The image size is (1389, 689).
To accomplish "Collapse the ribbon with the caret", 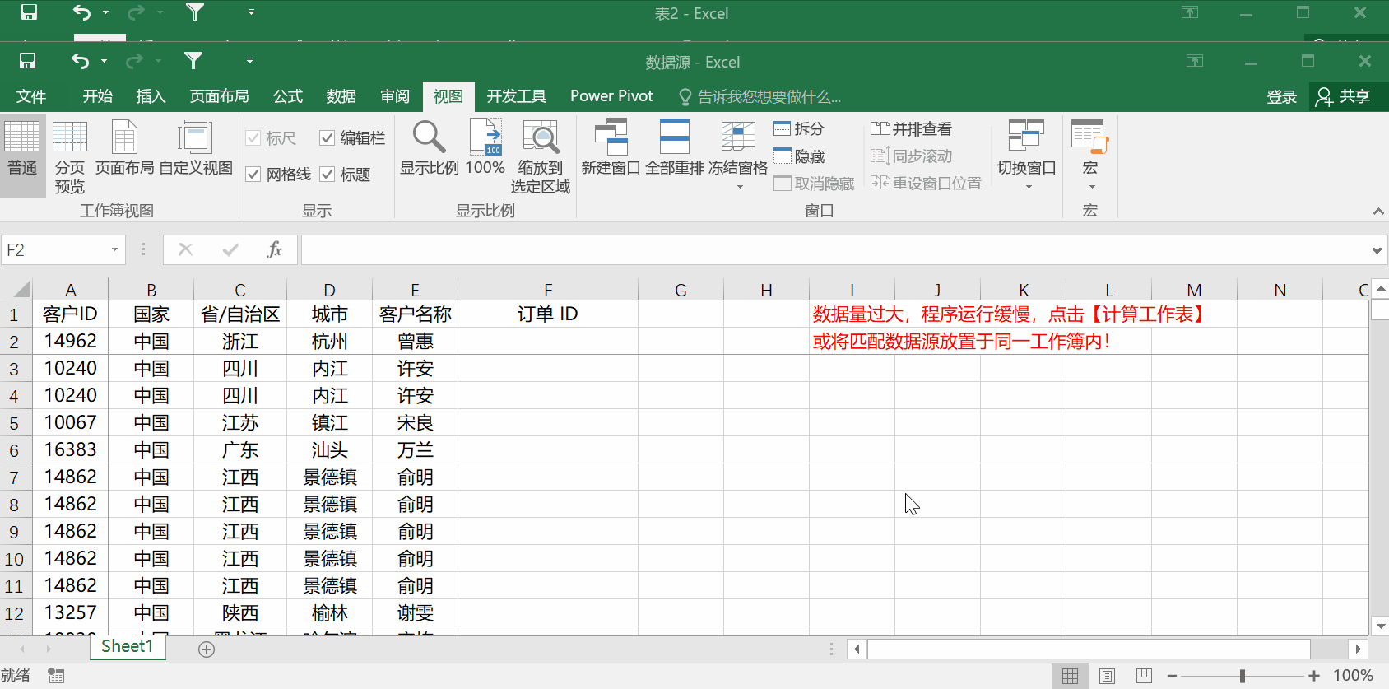I will (1378, 212).
